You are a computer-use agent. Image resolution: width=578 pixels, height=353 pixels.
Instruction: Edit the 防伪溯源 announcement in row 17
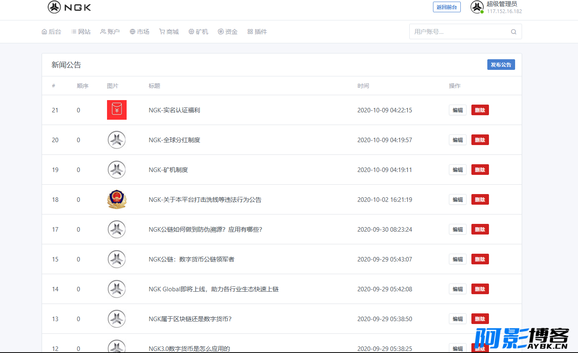pos(457,229)
